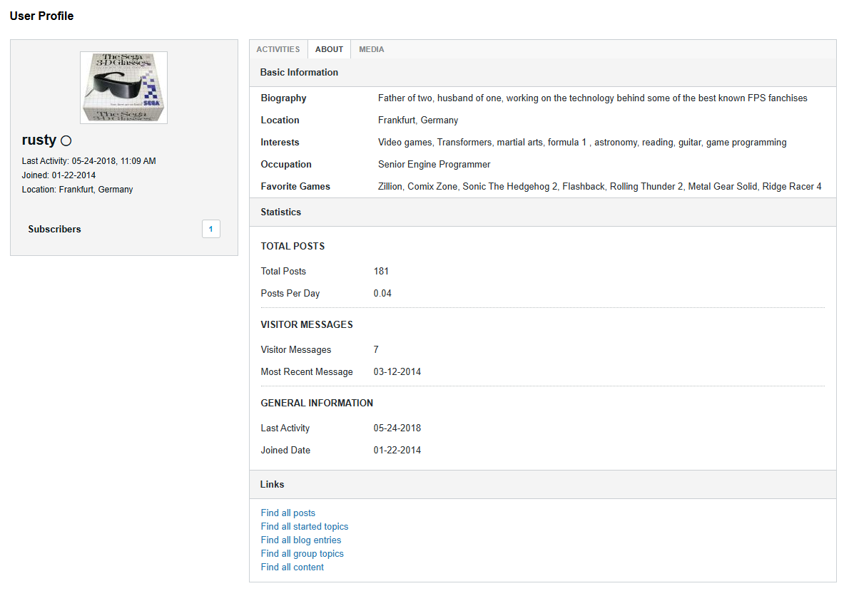This screenshot has width=849, height=591.
Task: Open the Sega 3-D Glasses avatar image
Action: [123, 88]
